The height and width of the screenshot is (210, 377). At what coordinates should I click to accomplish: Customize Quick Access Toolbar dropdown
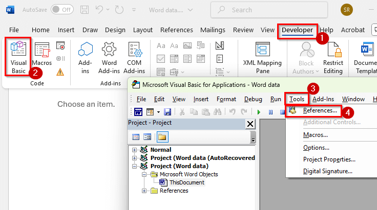pos(134,10)
